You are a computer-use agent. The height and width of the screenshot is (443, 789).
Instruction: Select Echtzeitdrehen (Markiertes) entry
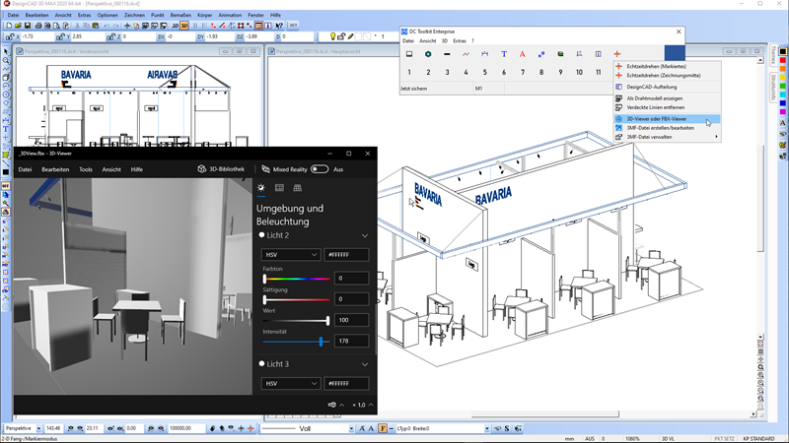(x=668, y=66)
